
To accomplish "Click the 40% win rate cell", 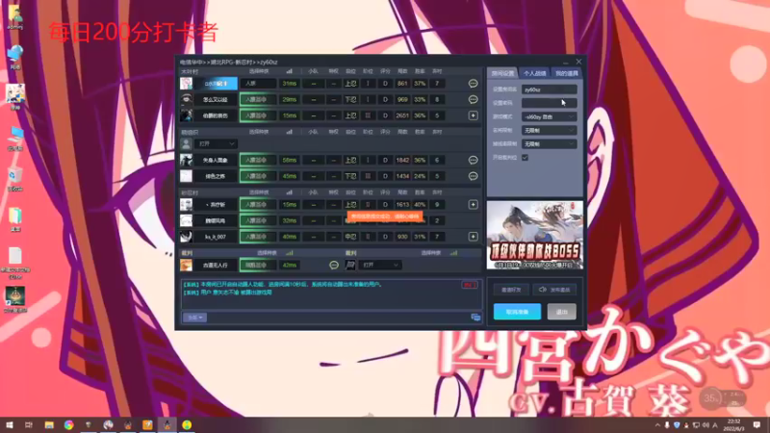I will (x=420, y=205).
